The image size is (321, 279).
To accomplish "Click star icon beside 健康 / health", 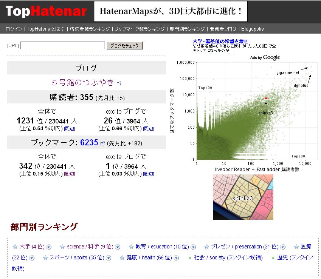I will pyautogui.click(x=122, y=258).
